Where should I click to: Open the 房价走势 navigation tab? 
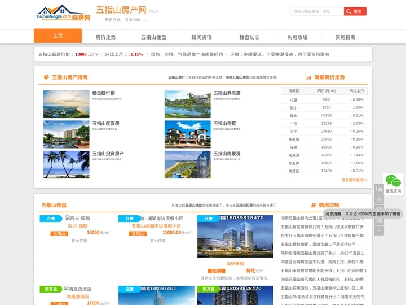tap(105, 37)
